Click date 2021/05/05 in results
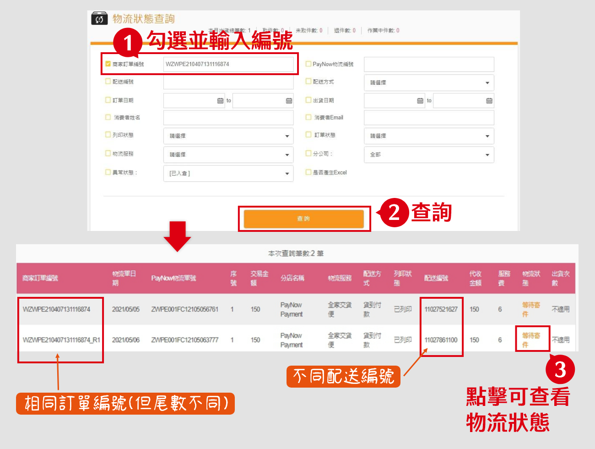Screen dimensions: 595x449 (x=126, y=309)
